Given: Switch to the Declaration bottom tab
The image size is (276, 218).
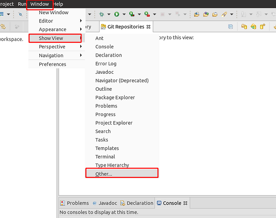Looking at the screenshot, I should pyautogui.click(x=137, y=203).
